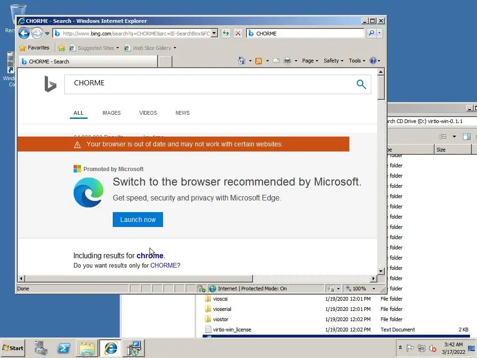Open the chrome suggestion link

coord(150,255)
